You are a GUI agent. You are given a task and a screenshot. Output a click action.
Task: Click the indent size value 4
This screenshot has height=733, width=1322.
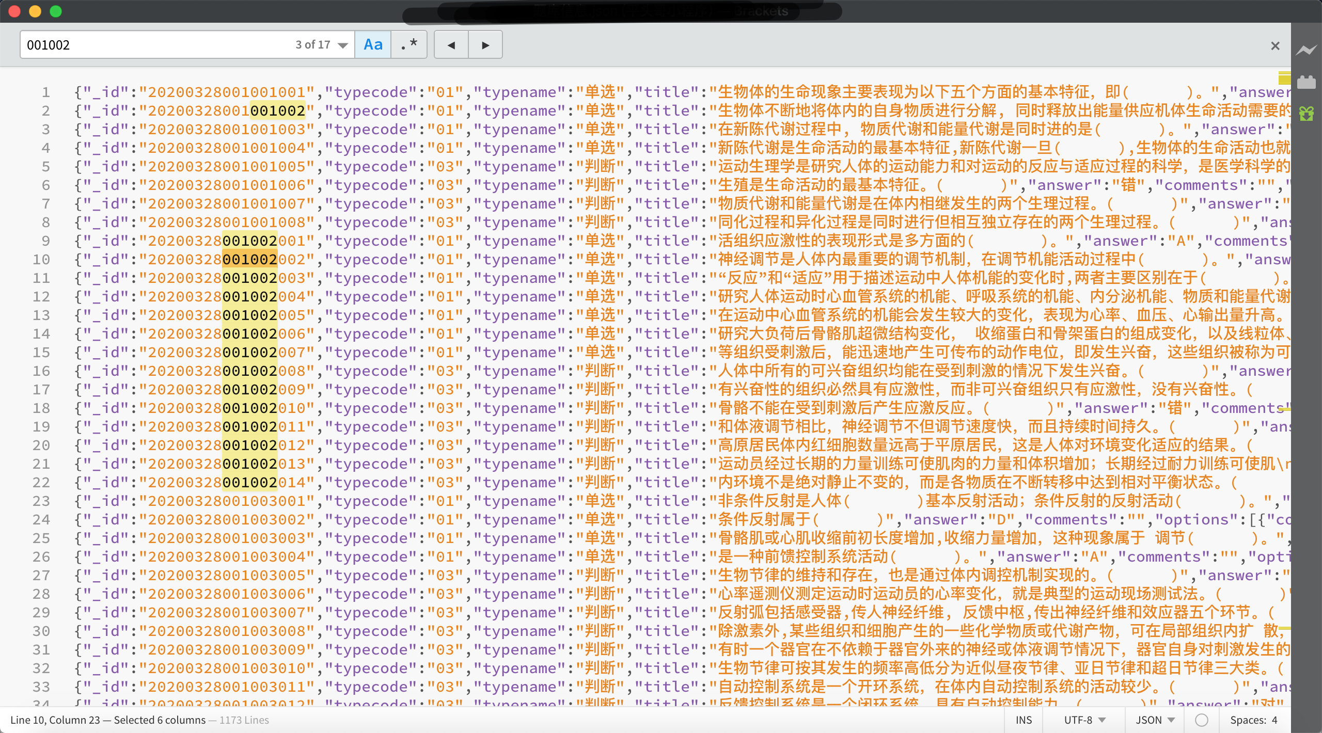click(x=1274, y=720)
